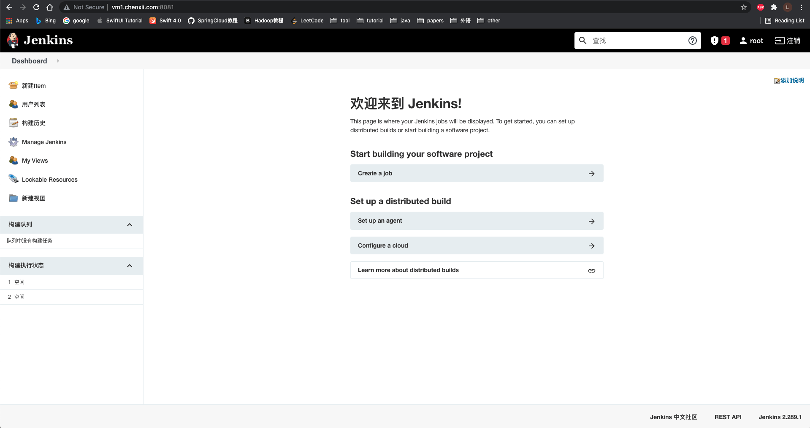The width and height of the screenshot is (810, 428).
Task: Focus the 查找 search field
Action: (637, 41)
